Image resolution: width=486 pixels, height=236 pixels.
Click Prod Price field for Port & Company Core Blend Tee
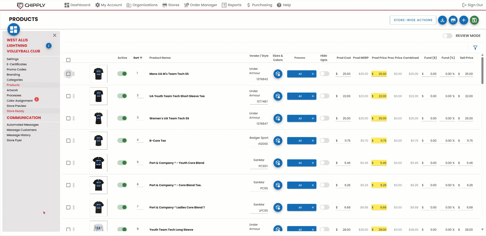[380, 185]
